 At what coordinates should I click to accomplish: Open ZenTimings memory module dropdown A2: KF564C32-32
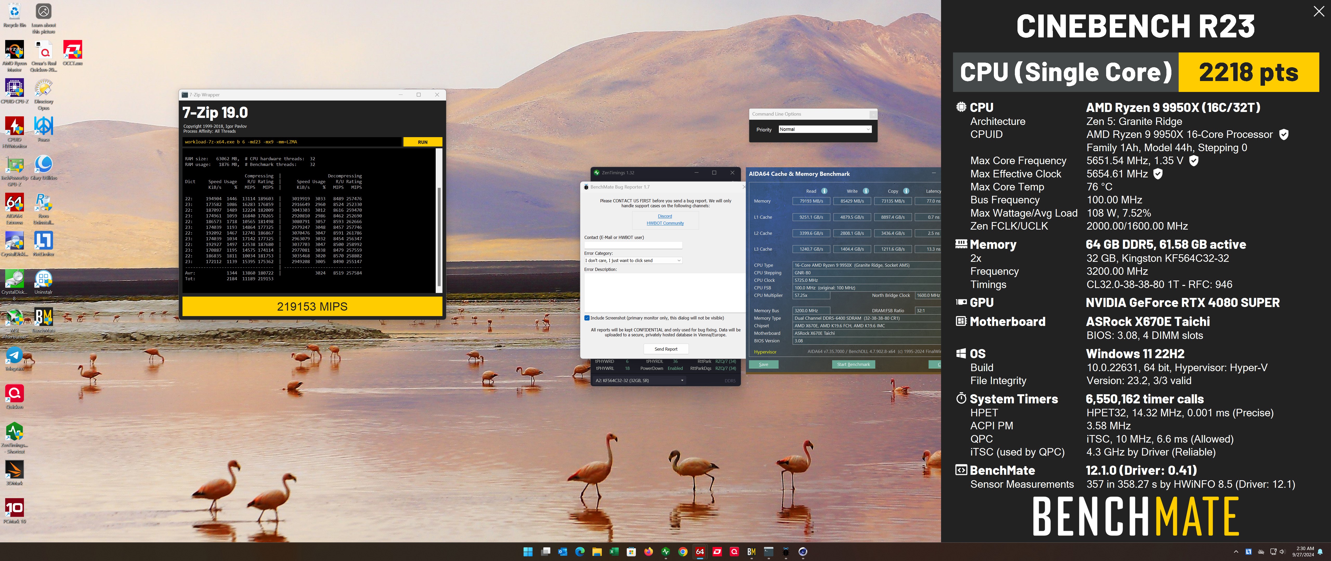640,380
